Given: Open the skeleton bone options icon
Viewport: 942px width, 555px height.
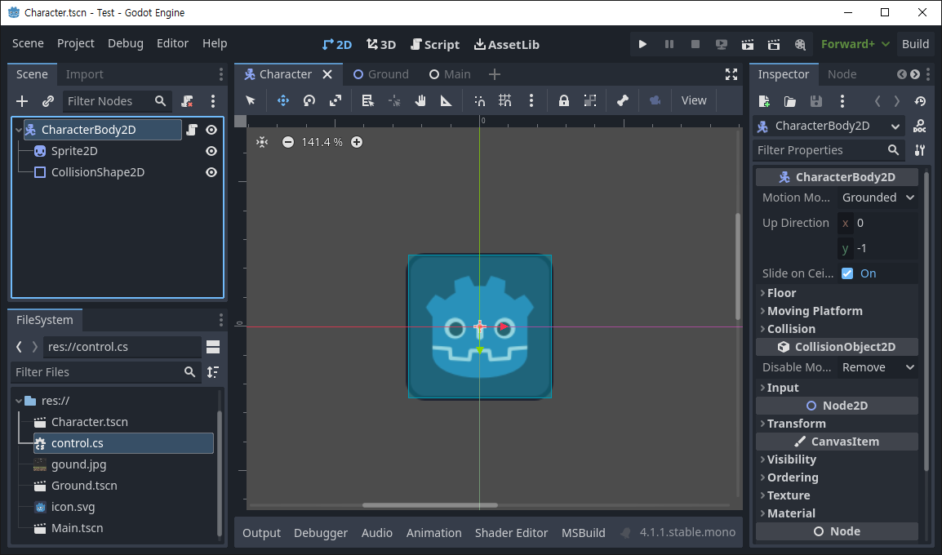Looking at the screenshot, I should point(622,101).
